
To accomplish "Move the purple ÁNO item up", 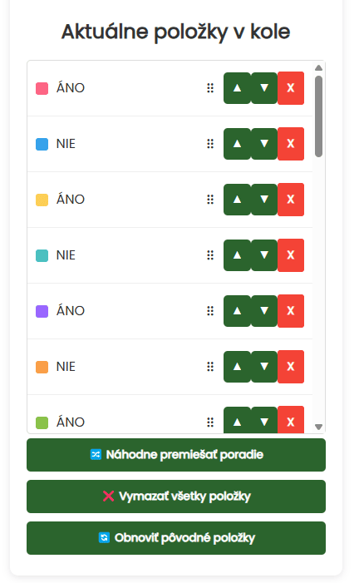I will [237, 311].
